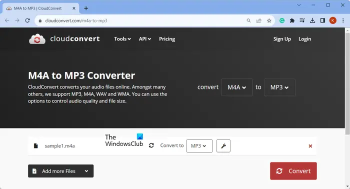The image size is (350, 189).
Task: Click the red Convert button
Action: pos(293,171)
